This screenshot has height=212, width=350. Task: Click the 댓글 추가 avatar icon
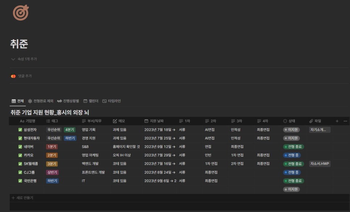coord(13,76)
